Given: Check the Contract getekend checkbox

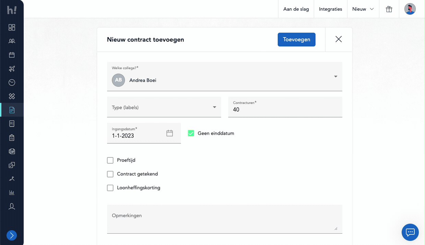Looking at the screenshot, I should (110, 174).
